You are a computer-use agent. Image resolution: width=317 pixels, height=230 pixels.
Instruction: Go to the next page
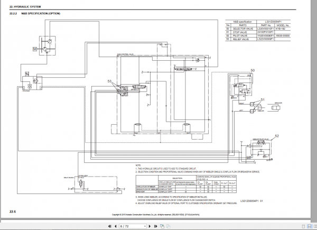(x=150, y=226)
